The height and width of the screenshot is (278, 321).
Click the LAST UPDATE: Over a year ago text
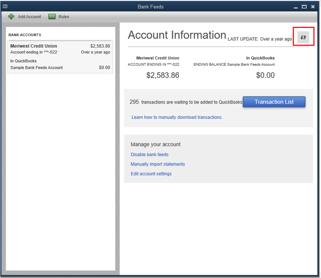259,39
